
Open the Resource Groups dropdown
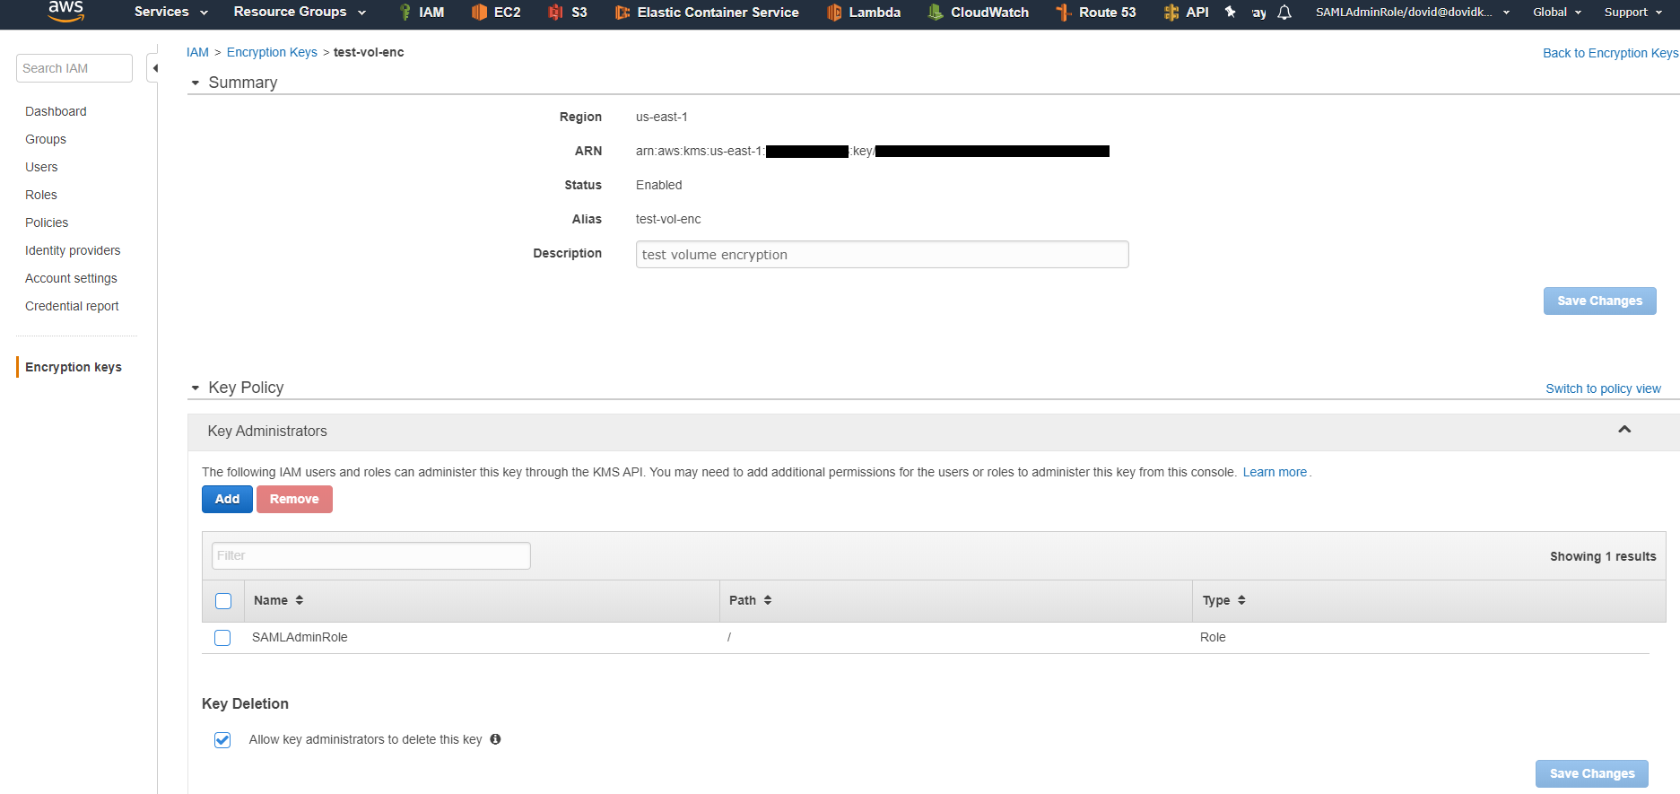(300, 12)
